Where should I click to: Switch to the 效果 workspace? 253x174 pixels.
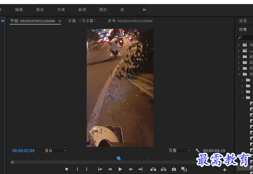[61, 10]
